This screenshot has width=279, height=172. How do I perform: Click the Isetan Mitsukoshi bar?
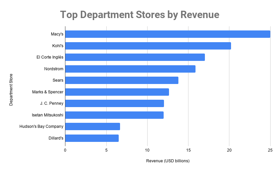(114, 115)
